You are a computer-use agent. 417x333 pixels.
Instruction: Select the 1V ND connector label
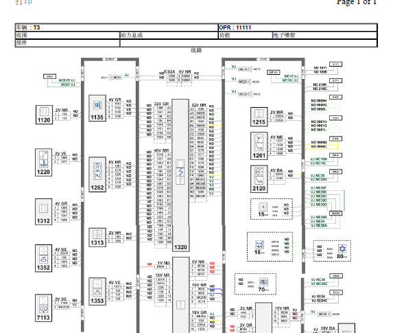pos(163,263)
